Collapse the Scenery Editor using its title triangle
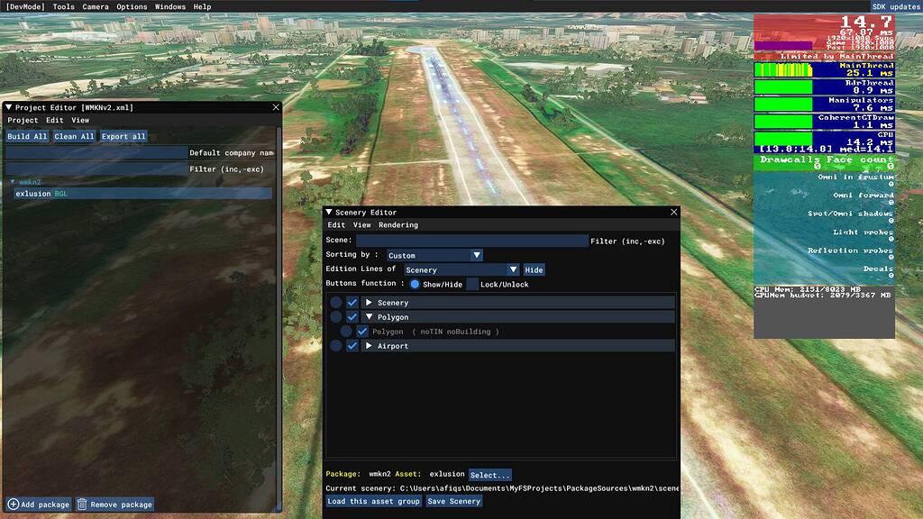923x519 pixels. click(x=327, y=212)
